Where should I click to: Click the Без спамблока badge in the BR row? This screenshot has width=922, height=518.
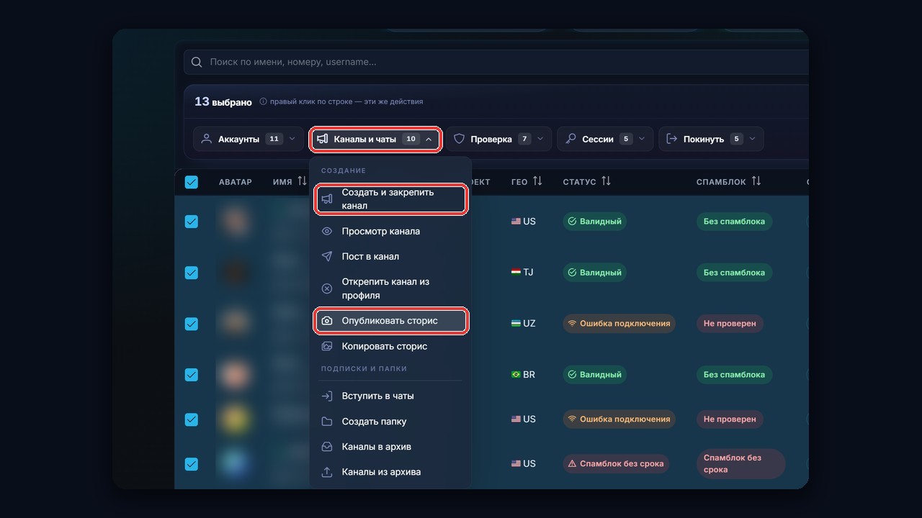coord(734,375)
